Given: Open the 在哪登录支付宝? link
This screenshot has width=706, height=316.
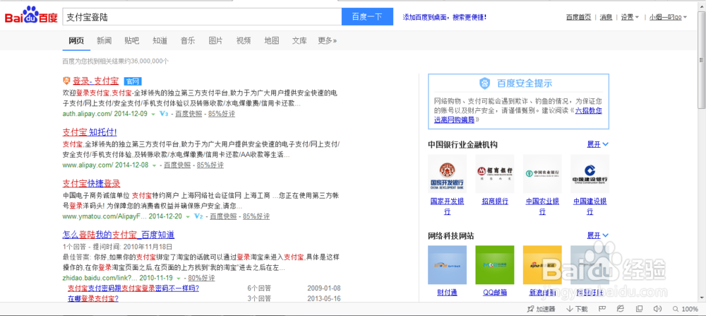Looking at the screenshot, I should (93, 298).
